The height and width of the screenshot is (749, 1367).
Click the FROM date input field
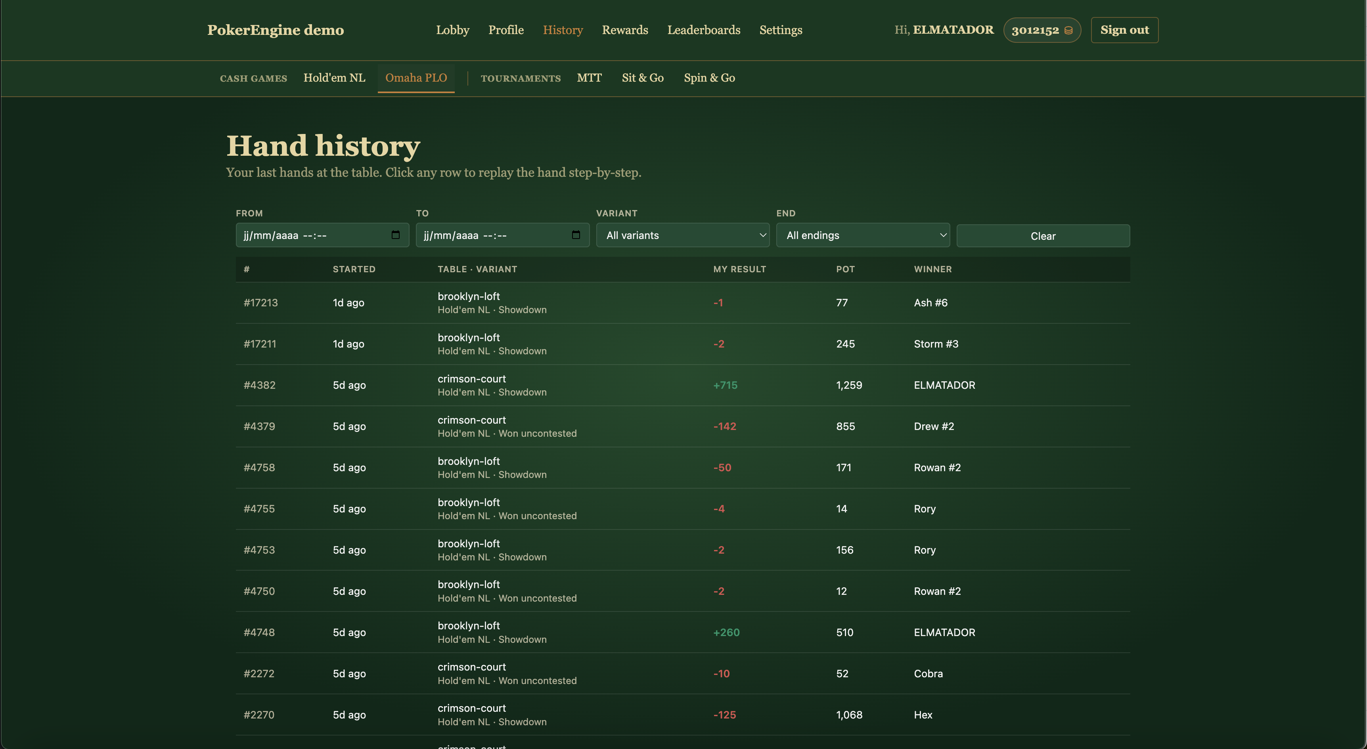tap(322, 235)
